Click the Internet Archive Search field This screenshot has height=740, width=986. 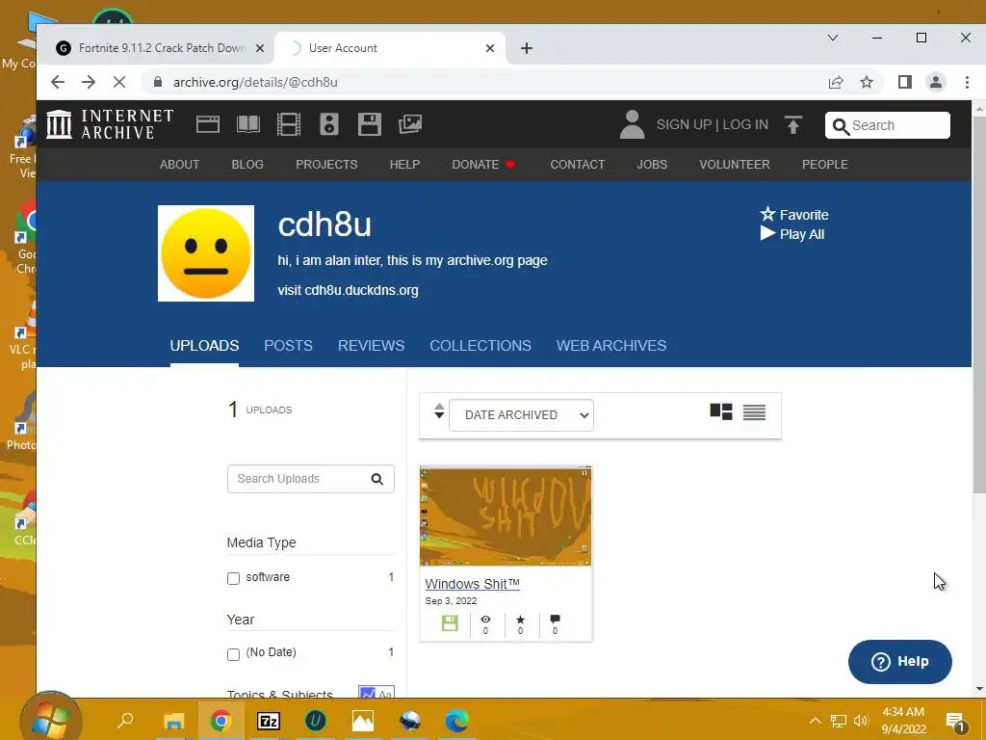[887, 125]
